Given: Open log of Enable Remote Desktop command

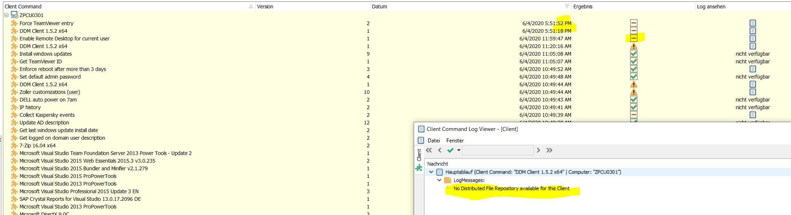Looking at the screenshot, I should tap(752, 38).
